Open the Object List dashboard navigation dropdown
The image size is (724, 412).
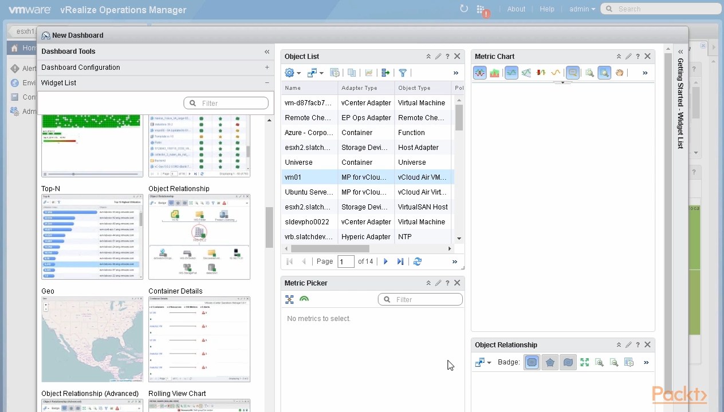[x=315, y=73]
